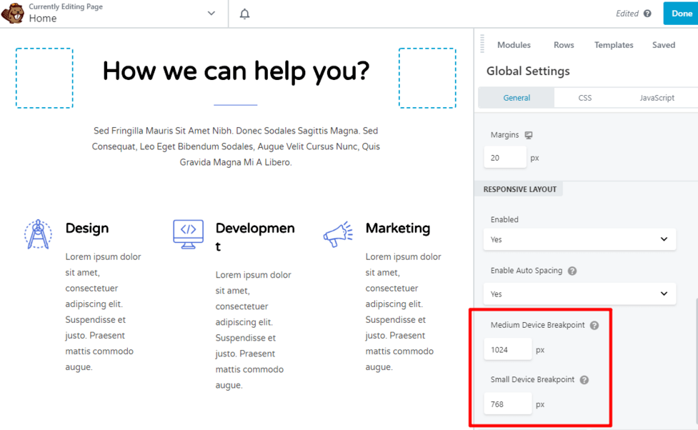698x430 pixels.
Task: Click the Done button
Action: click(x=682, y=14)
